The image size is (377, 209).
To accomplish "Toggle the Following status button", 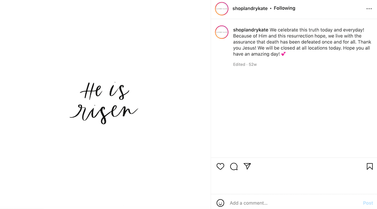I will (x=284, y=8).
